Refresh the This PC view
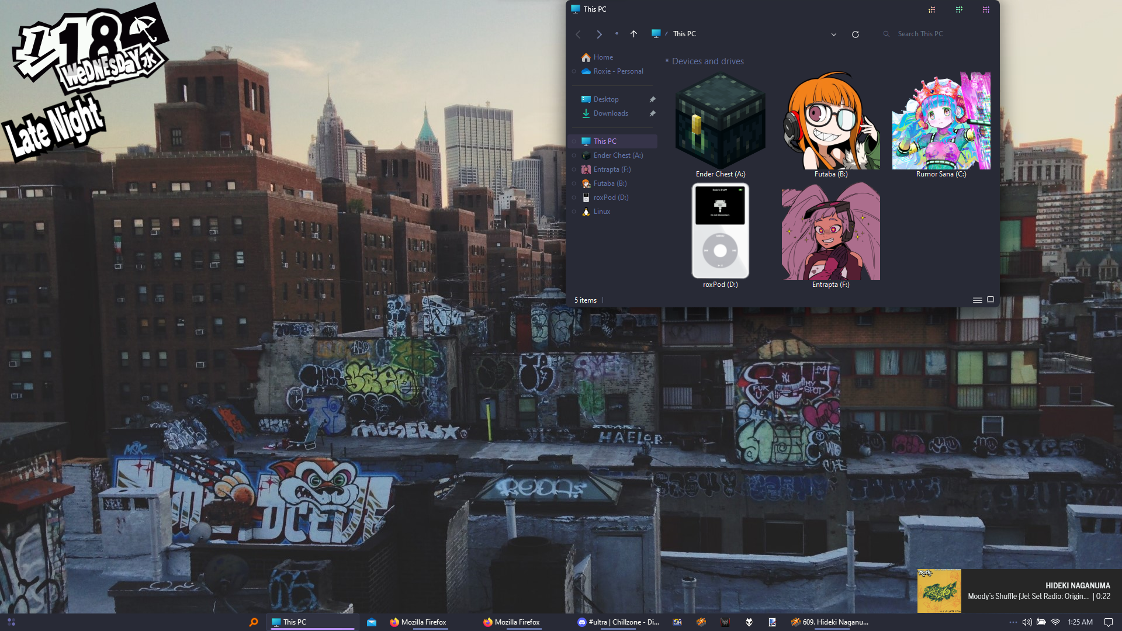Screen dimensions: 1122x631 855,34
